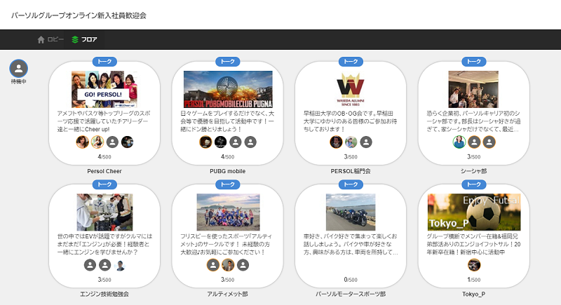This screenshot has width=561, height=305.
Task: Open the GO! PERSOL! cheer thumbnail
Action: 104,89
